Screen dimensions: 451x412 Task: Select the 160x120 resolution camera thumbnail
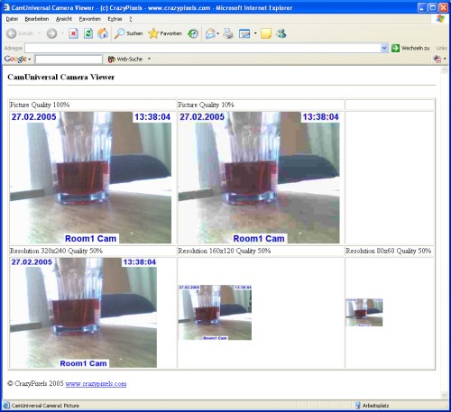(x=215, y=313)
